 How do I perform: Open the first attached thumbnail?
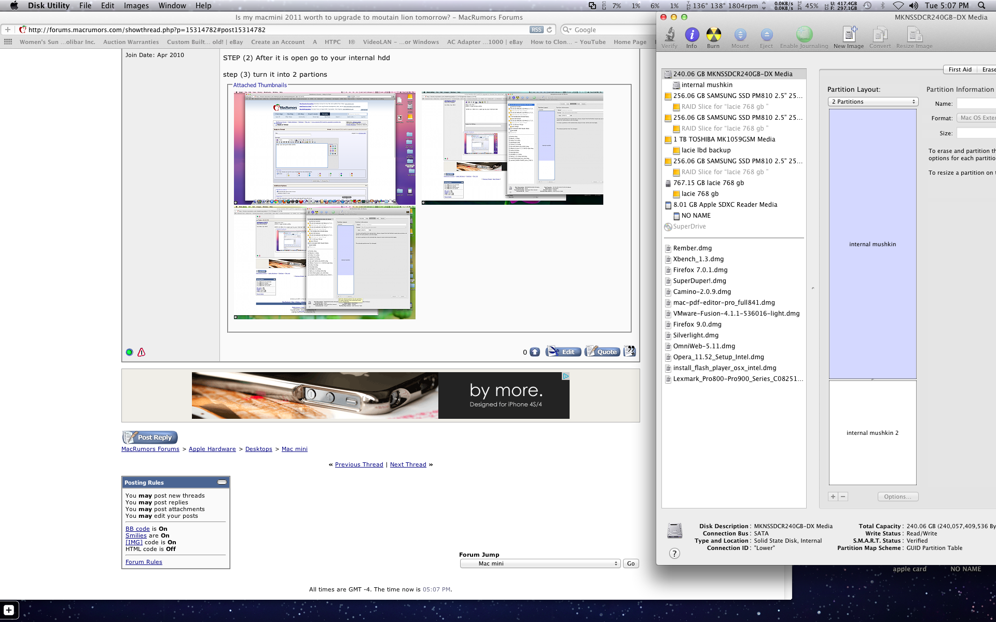click(325, 148)
